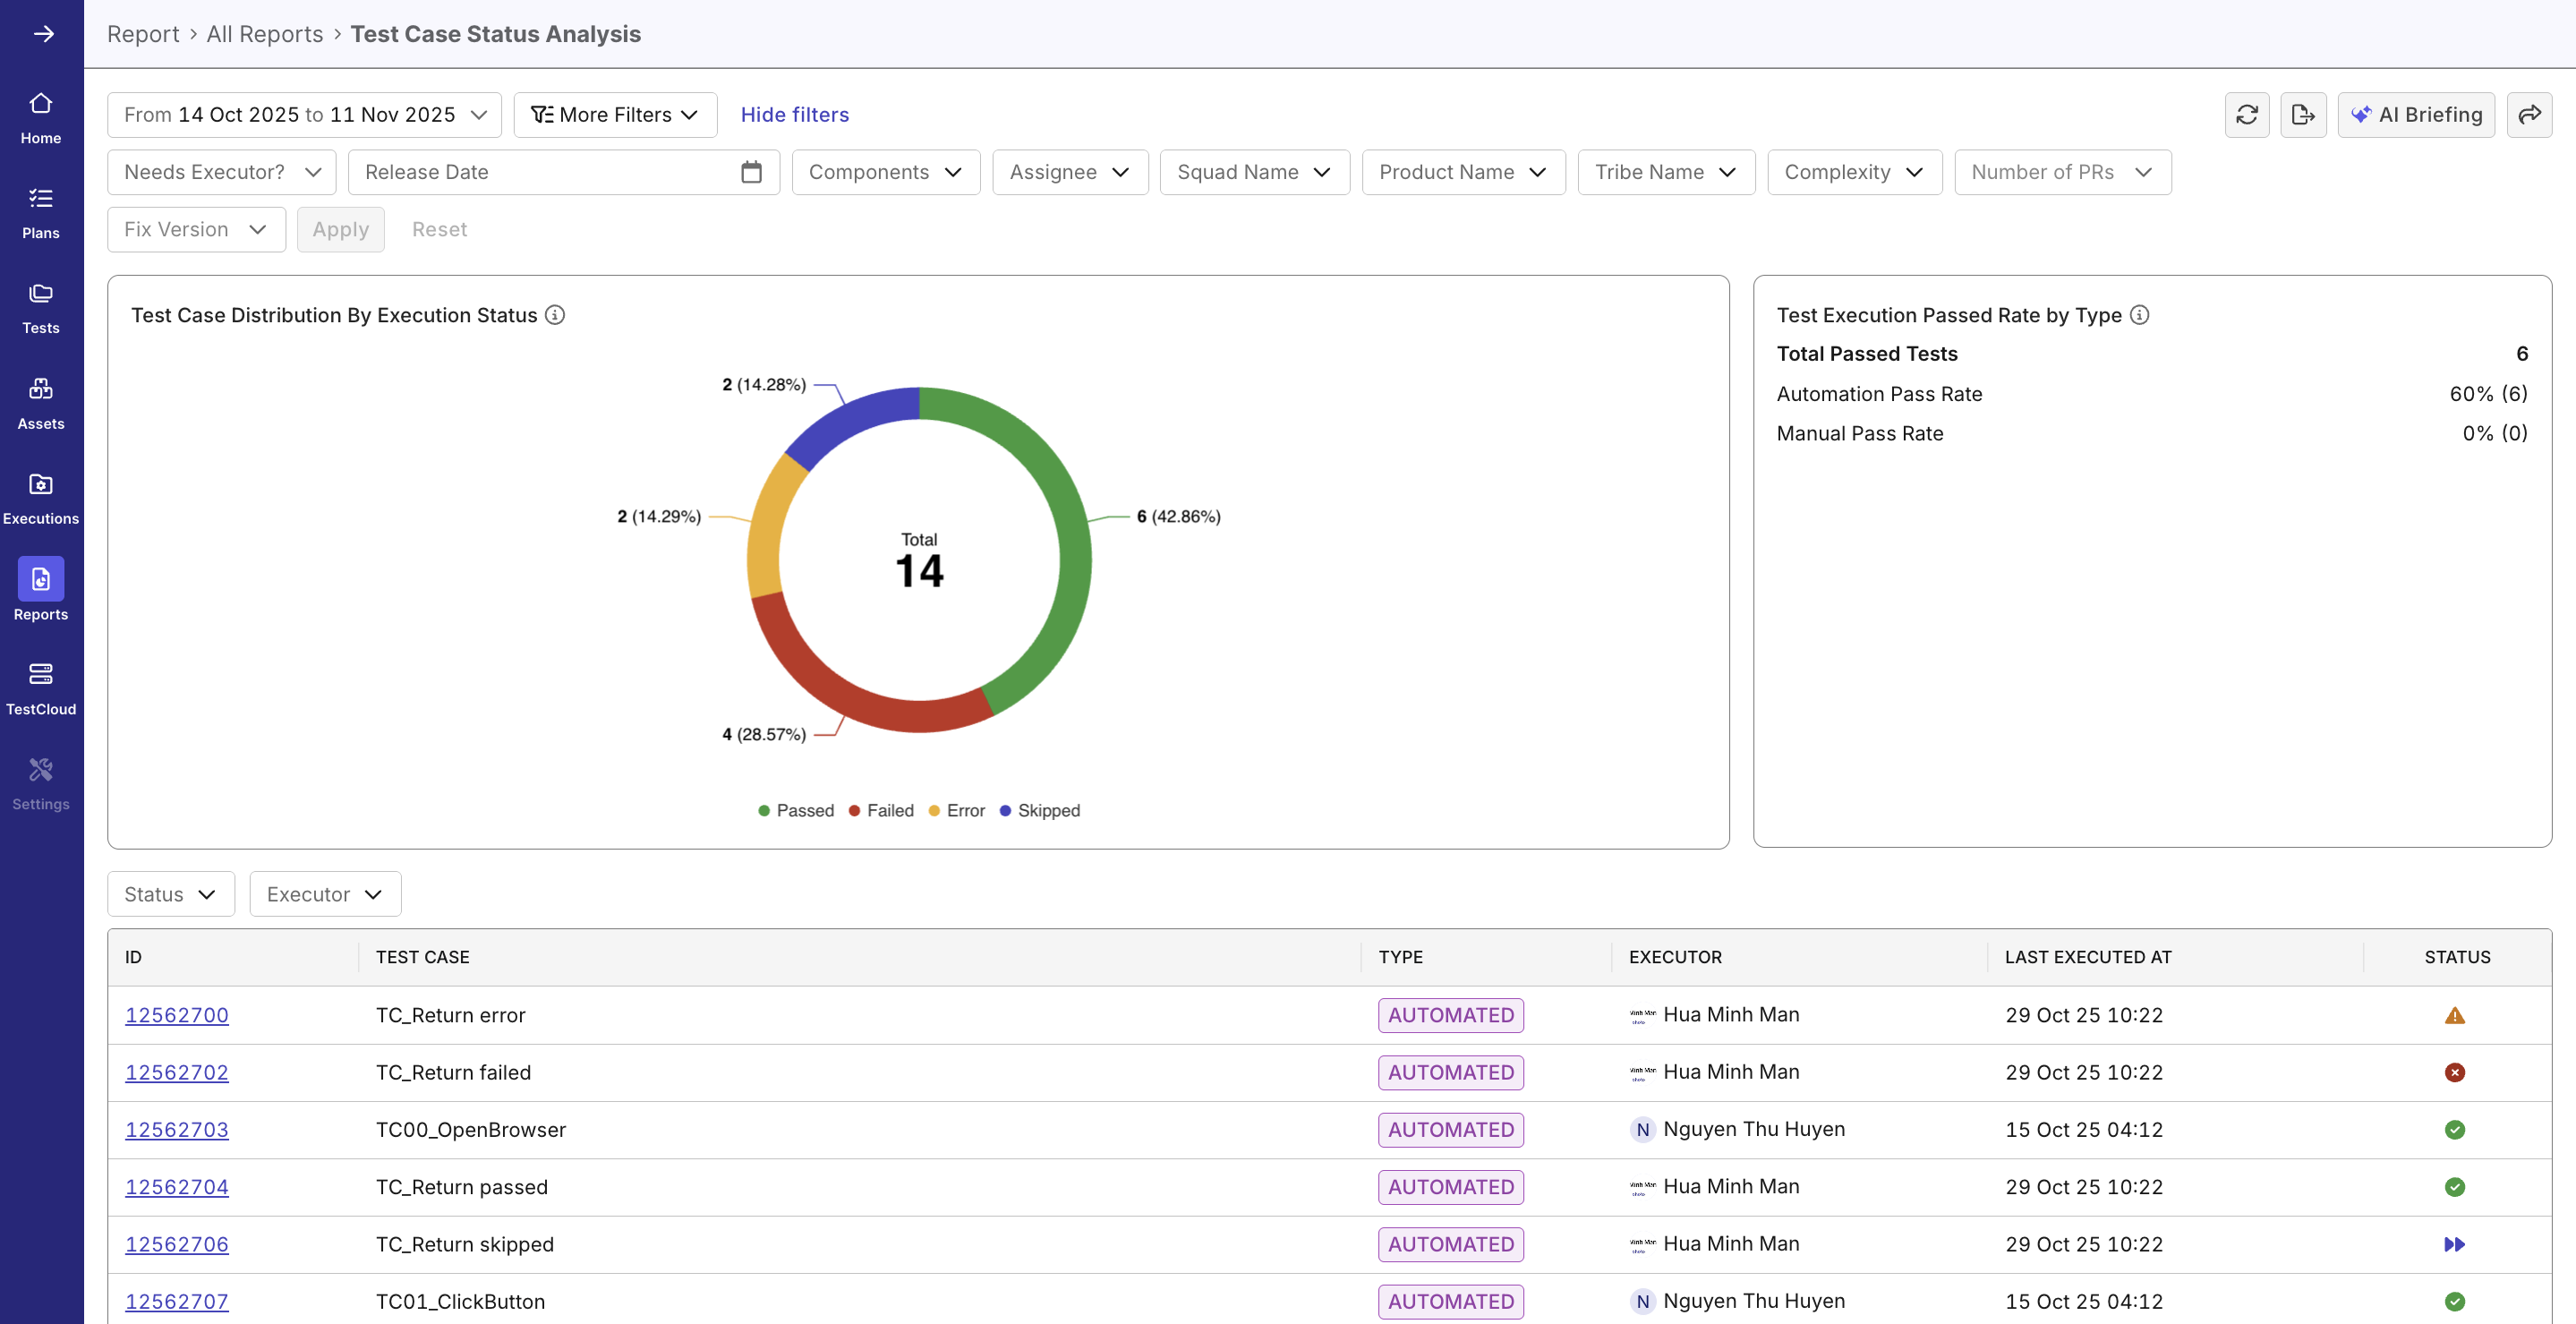
Task: Open test case 12562703 details
Action: tap(176, 1129)
